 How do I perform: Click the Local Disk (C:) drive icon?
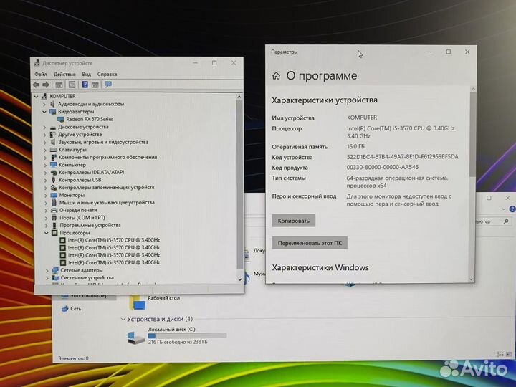tap(136, 338)
